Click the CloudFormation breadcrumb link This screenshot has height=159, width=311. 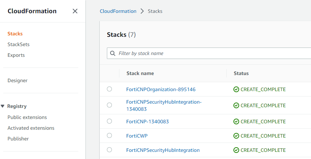pyautogui.click(x=118, y=11)
